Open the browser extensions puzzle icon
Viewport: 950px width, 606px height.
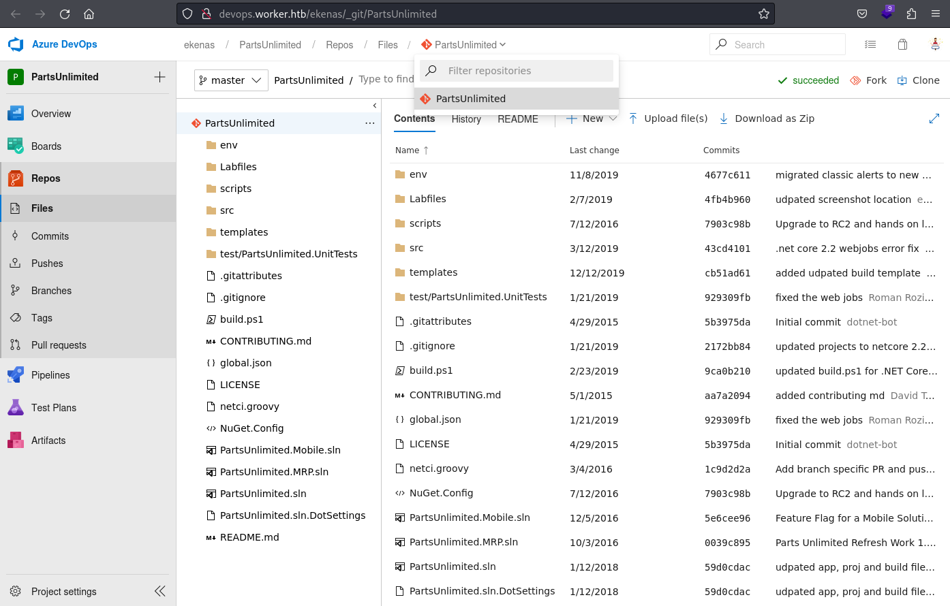pos(911,14)
